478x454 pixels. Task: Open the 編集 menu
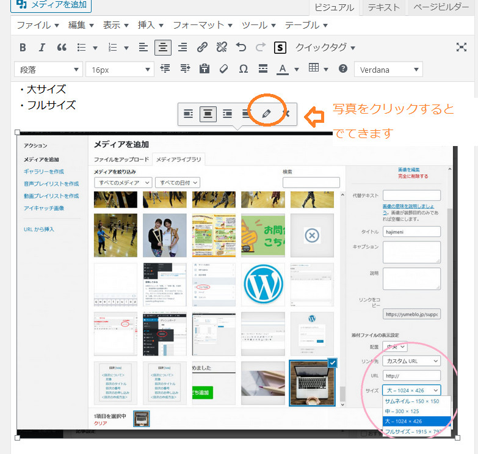click(81, 25)
